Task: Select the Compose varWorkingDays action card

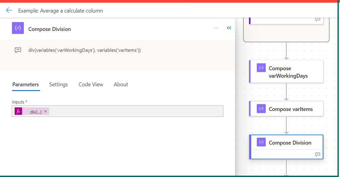Action: pyautogui.click(x=286, y=72)
